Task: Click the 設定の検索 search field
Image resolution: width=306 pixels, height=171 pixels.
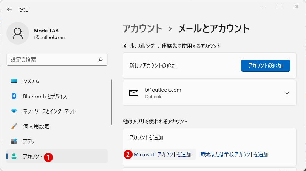Action: point(57,60)
